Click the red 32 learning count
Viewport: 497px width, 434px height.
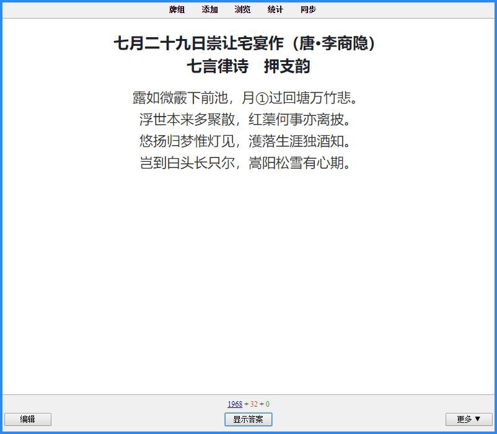pyautogui.click(x=254, y=404)
